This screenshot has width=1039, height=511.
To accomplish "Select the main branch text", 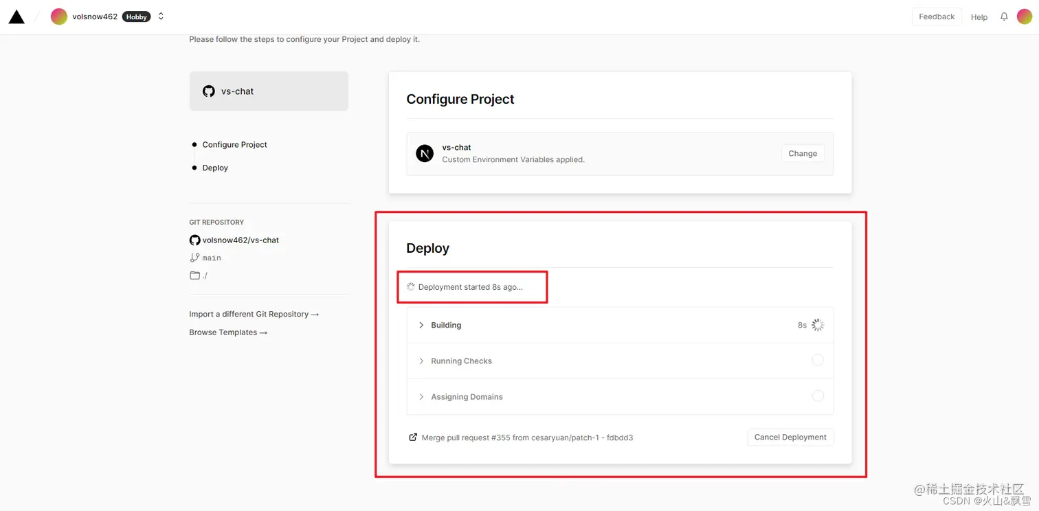I will pos(212,258).
